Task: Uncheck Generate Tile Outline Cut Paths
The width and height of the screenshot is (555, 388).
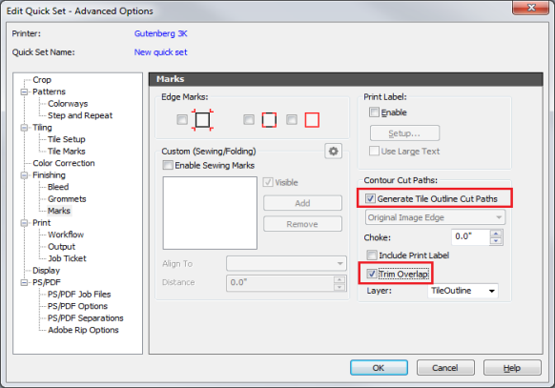Action: coord(370,198)
